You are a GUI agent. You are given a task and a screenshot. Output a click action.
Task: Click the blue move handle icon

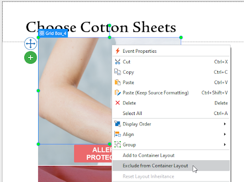coord(30,43)
